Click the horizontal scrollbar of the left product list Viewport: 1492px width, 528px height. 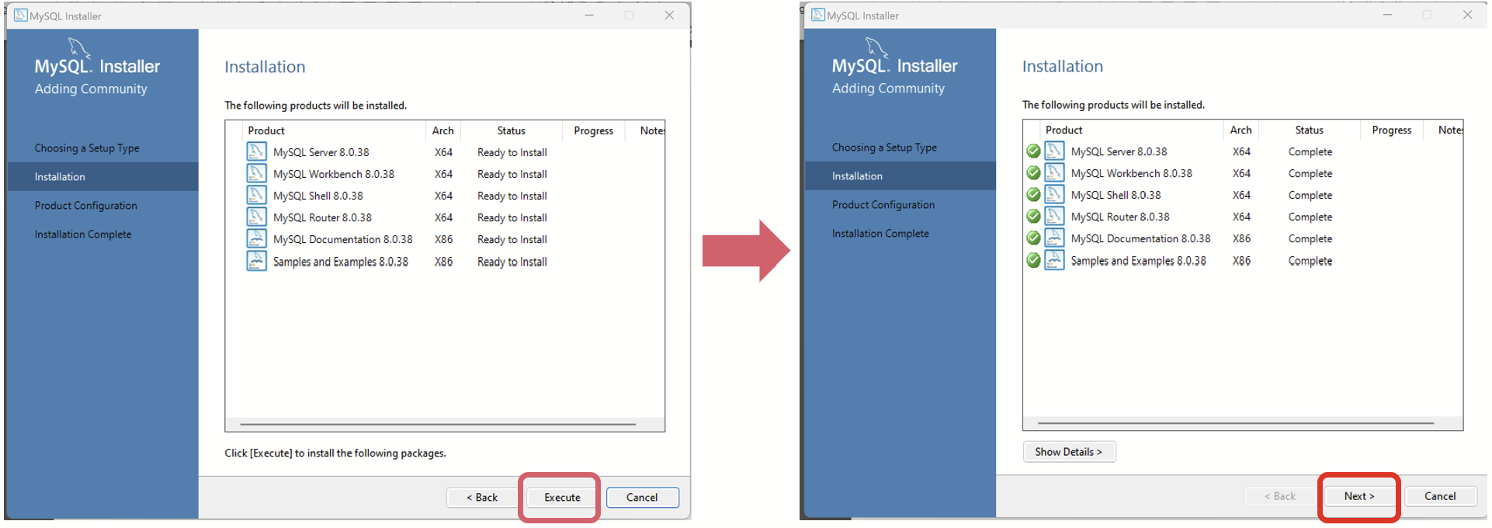[x=438, y=425]
